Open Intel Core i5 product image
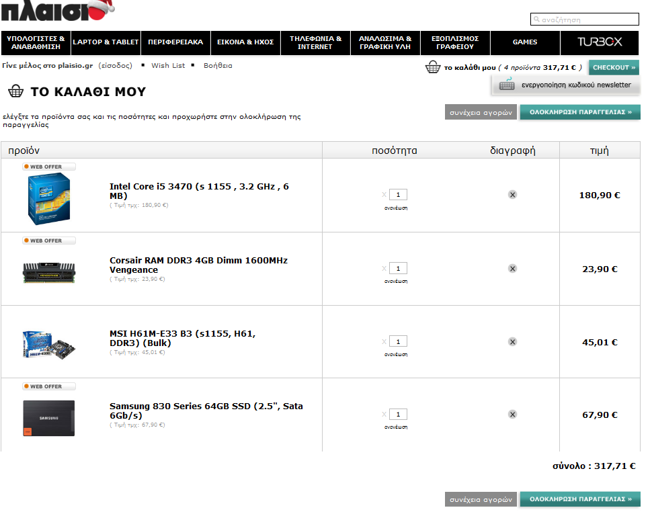The height and width of the screenshot is (514, 650). [49, 199]
